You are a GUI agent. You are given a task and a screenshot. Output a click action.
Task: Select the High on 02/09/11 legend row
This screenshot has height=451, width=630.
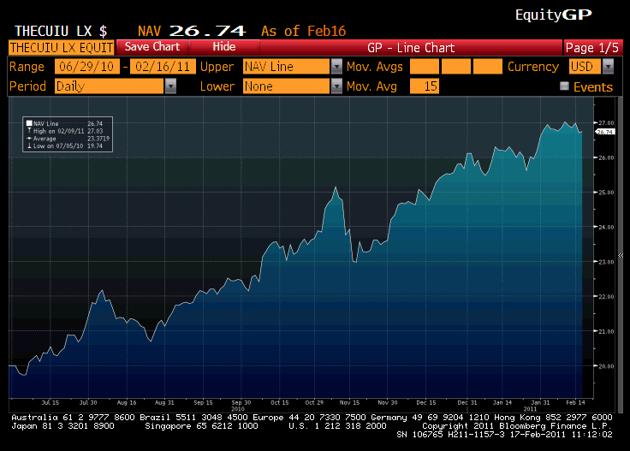(x=65, y=131)
